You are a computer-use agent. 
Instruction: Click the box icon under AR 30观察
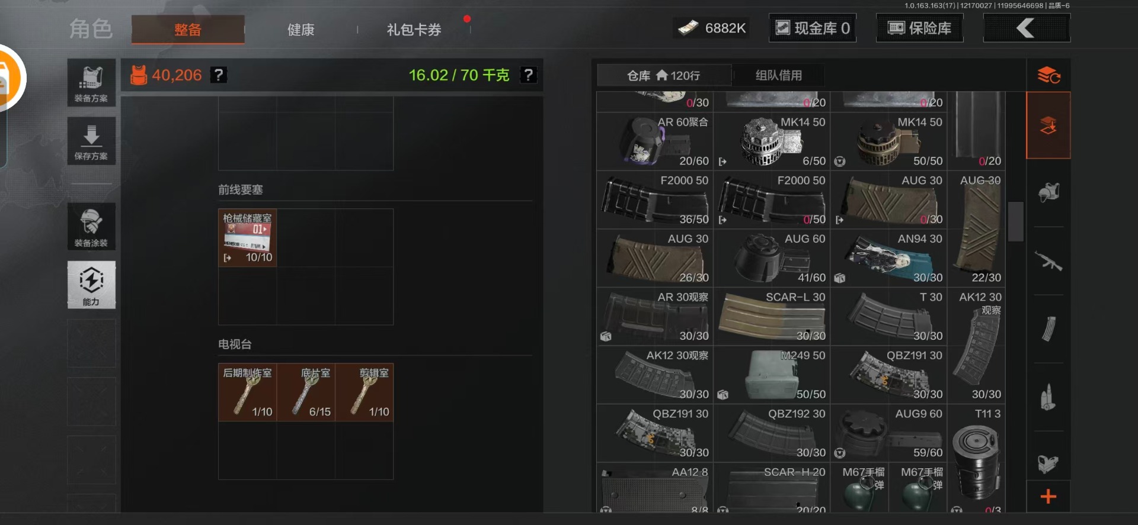point(606,336)
